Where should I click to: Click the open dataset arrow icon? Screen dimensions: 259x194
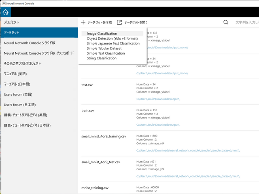tap(119, 22)
